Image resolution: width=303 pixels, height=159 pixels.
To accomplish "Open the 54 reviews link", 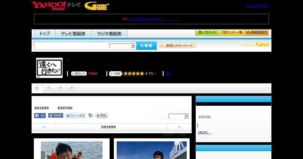I will point(168,74).
